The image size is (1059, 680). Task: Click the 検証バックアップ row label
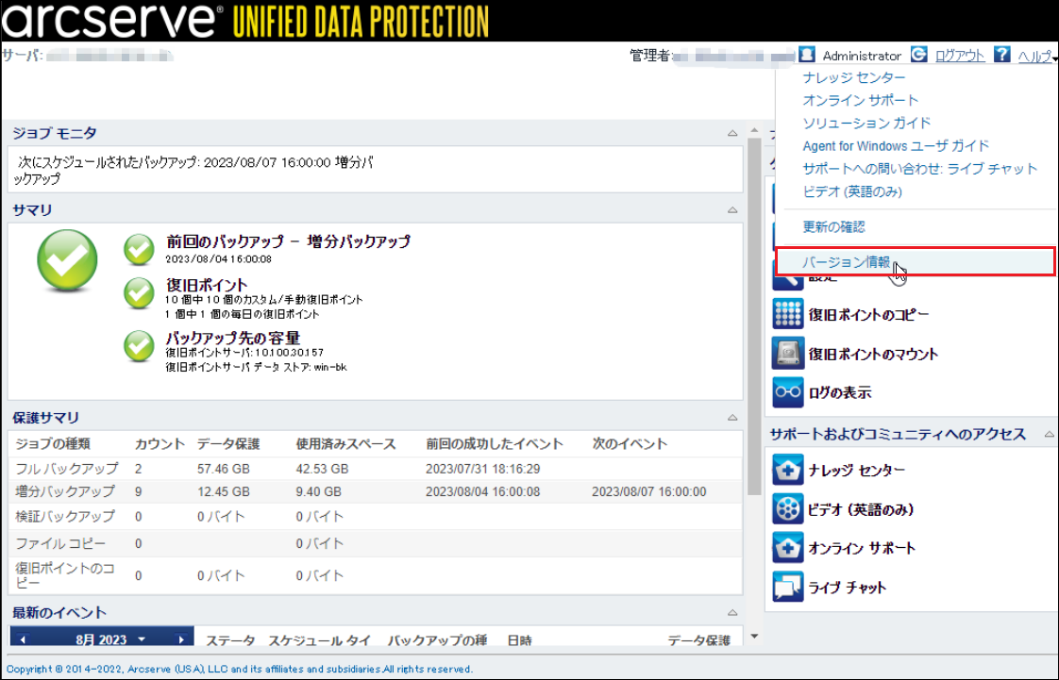coord(65,517)
